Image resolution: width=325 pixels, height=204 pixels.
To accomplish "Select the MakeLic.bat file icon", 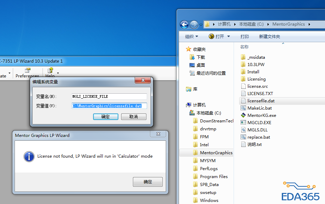I will [x=243, y=108].
